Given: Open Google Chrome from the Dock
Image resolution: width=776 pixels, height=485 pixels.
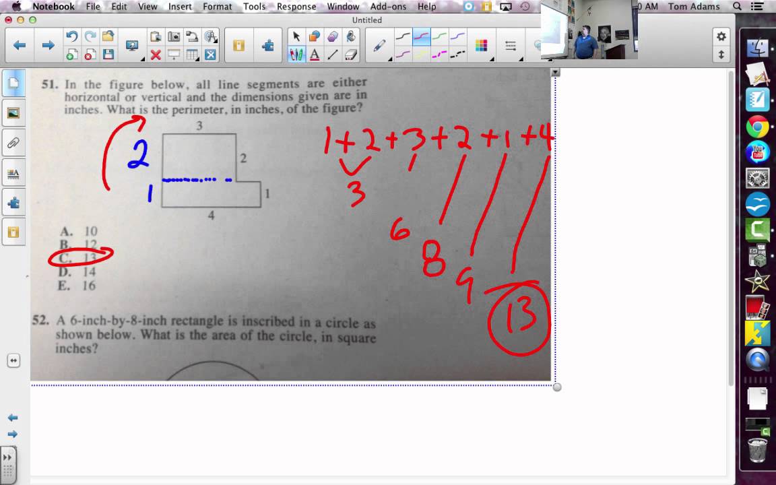Looking at the screenshot, I should 757,127.
